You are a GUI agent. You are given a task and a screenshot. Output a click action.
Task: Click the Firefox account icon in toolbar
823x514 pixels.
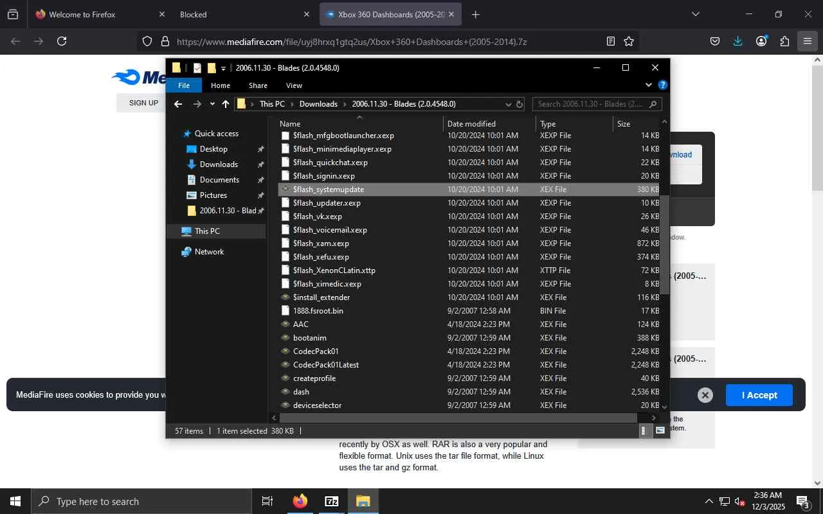click(x=761, y=41)
